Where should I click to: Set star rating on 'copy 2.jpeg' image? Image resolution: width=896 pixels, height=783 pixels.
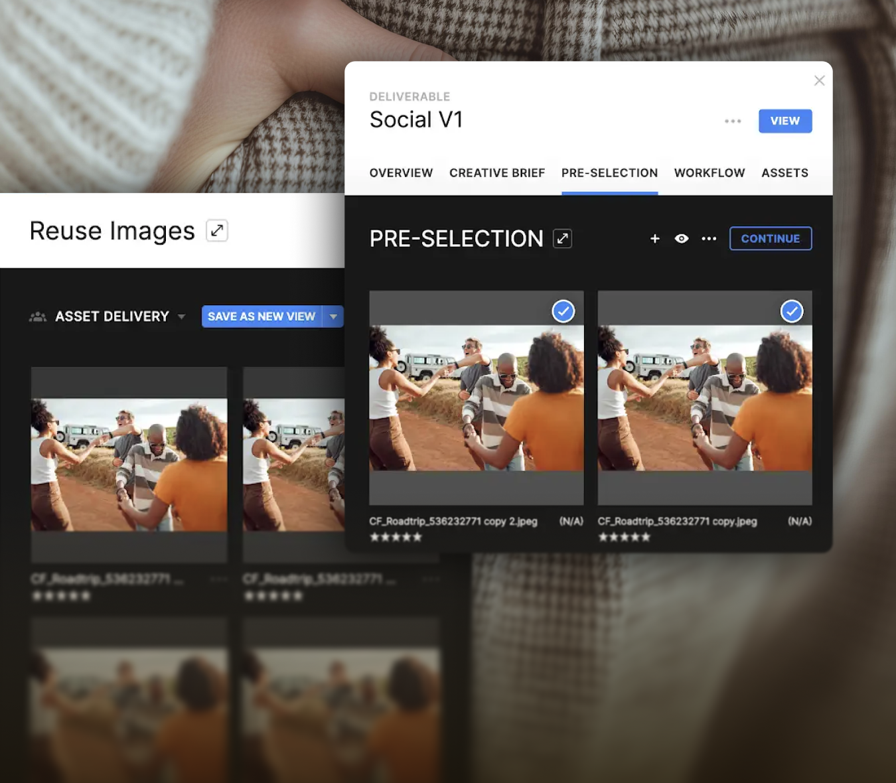tap(396, 537)
